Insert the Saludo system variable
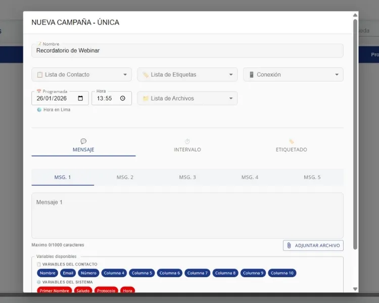Image resolution: width=379 pixels, height=303 pixels. point(83,291)
